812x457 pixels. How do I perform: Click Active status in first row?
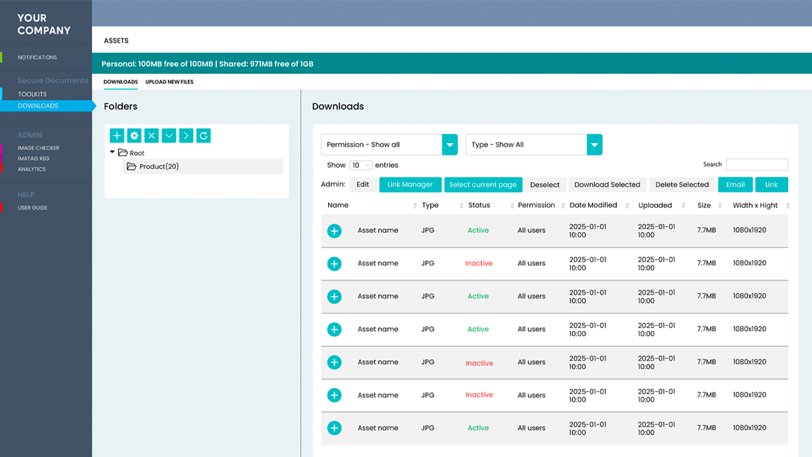(478, 230)
